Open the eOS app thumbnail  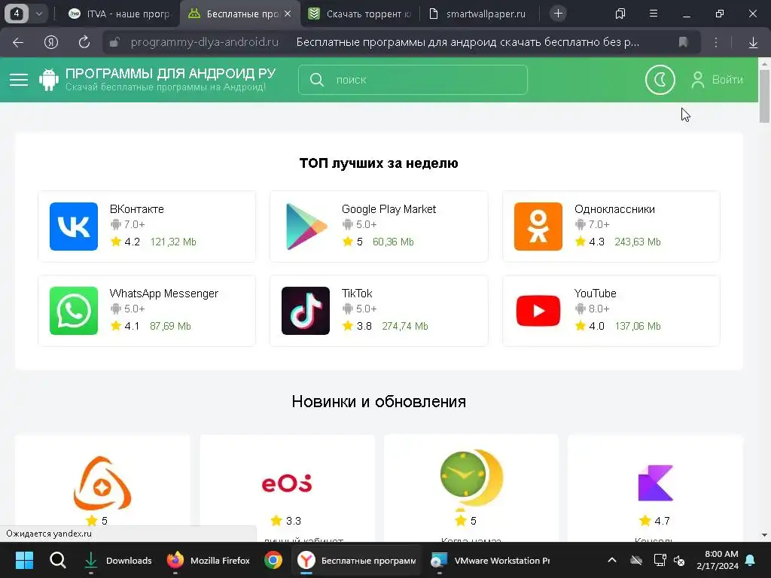click(x=287, y=483)
